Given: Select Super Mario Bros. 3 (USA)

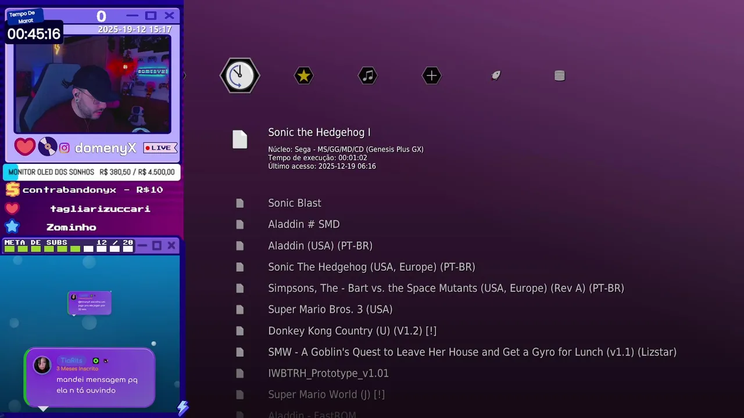Looking at the screenshot, I should 330,309.
